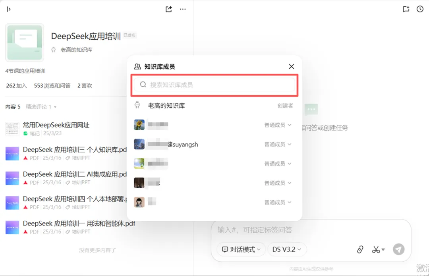This screenshot has width=429, height=276.
Task: Open DeepSeek 应用培训三 个人知识库 PDF
Action: pos(75,150)
